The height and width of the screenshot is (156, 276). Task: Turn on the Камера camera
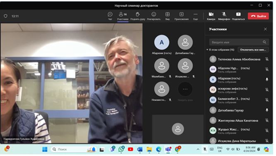click(211, 16)
